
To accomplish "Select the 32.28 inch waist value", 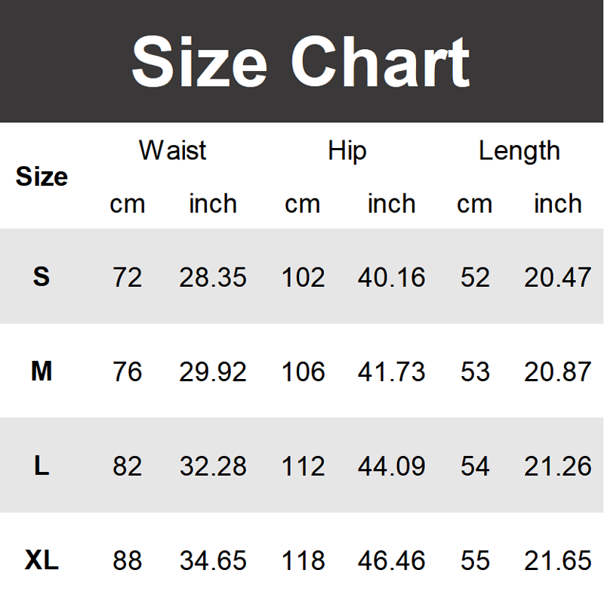I will (x=213, y=466).
